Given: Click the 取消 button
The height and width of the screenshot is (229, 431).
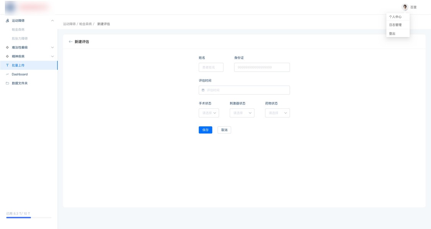Looking at the screenshot, I should point(224,130).
